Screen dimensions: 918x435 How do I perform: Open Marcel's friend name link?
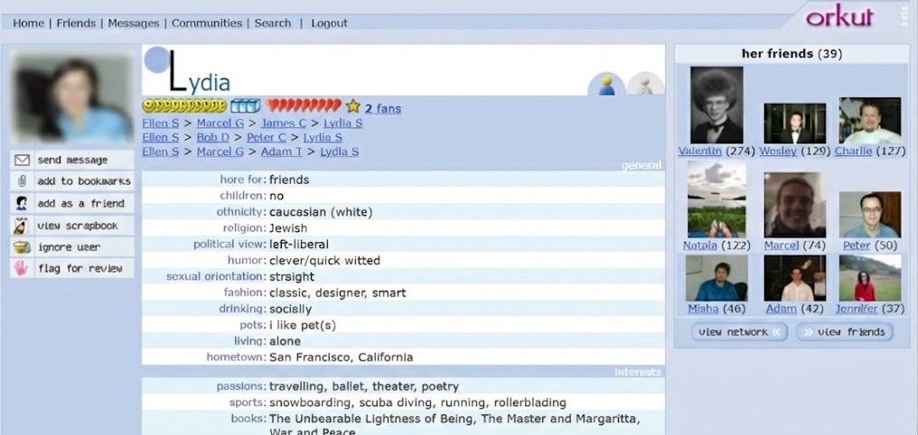tap(781, 245)
